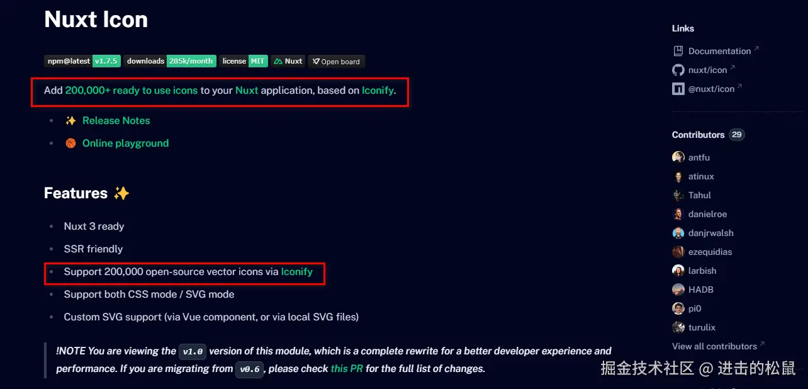The image size is (808, 389).
Task: Click the Links sidebar heading
Action: pyautogui.click(x=683, y=28)
